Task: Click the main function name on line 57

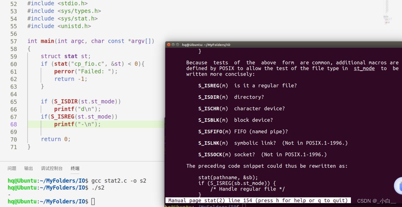Action: click(48, 41)
